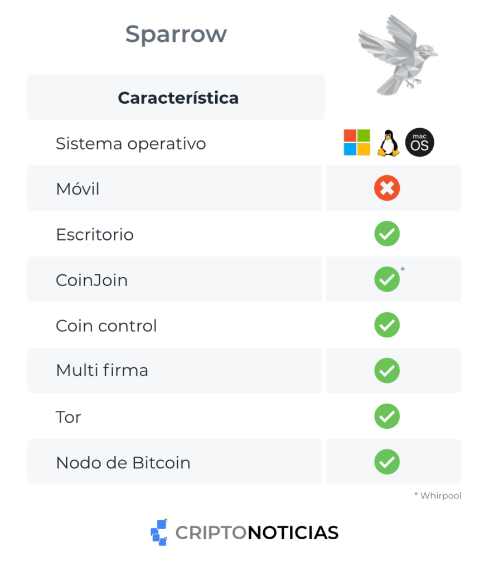489x571 pixels.
Task: Click the Windows operating system icon
Action: (357, 143)
